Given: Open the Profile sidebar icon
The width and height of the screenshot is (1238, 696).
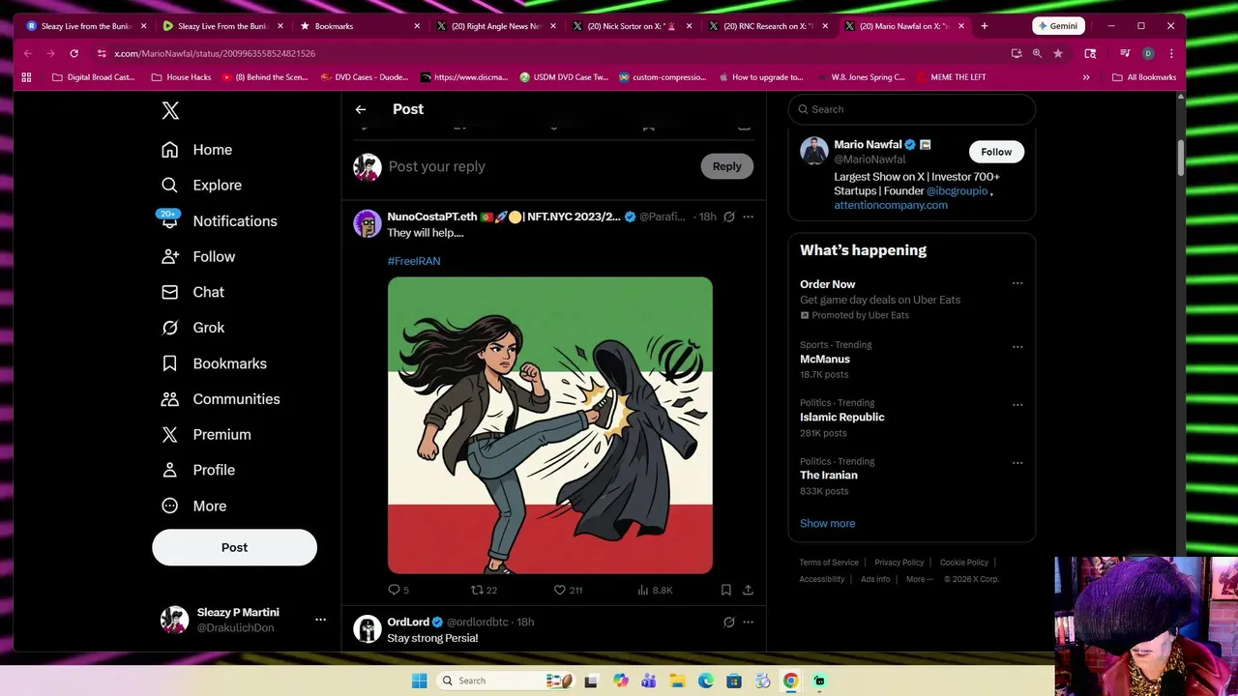Looking at the screenshot, I should (169, 470).
